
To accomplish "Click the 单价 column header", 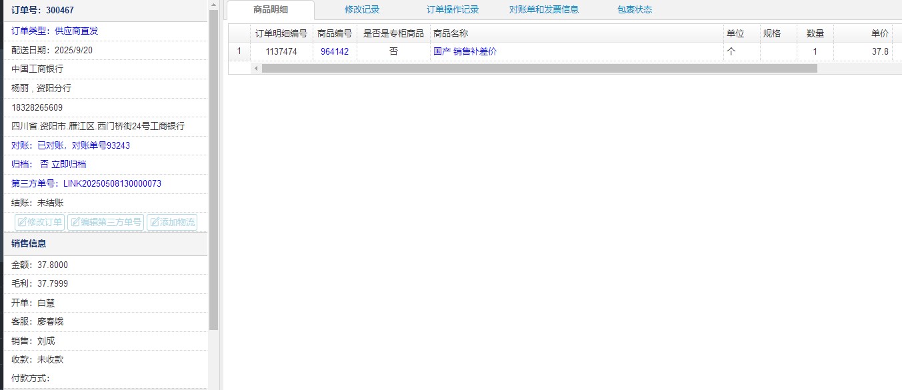I will [x=879, y=33].
